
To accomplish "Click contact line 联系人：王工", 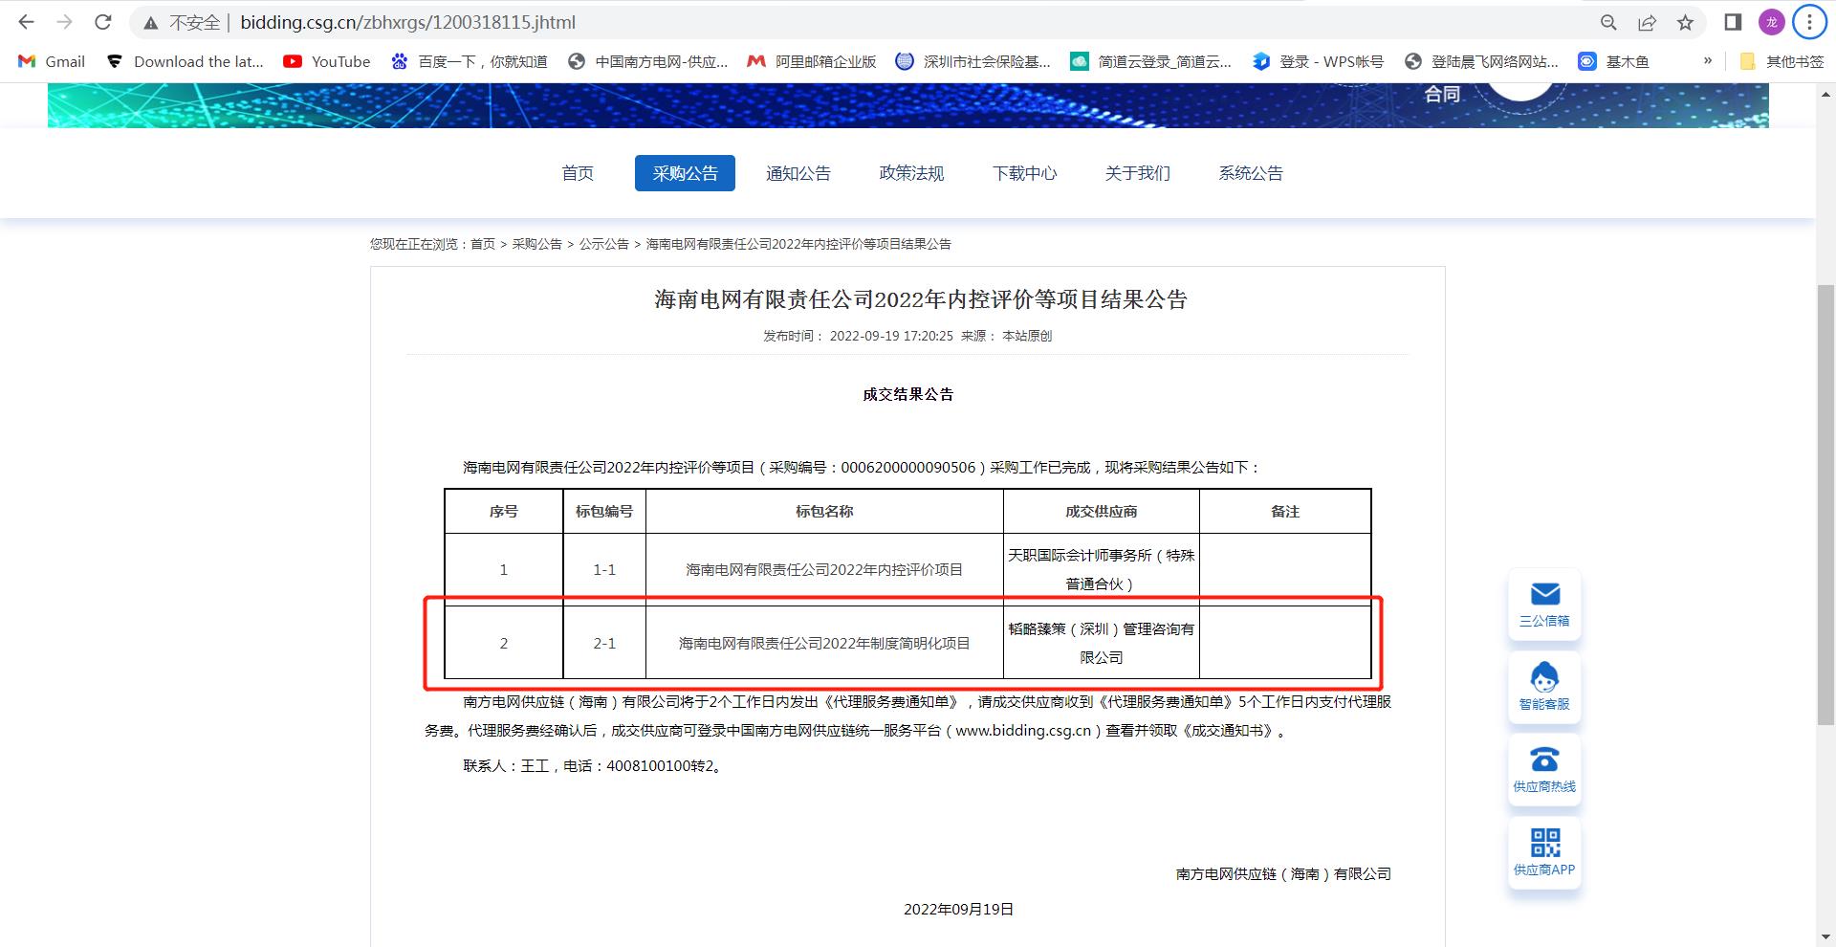I will click(593, 766).
